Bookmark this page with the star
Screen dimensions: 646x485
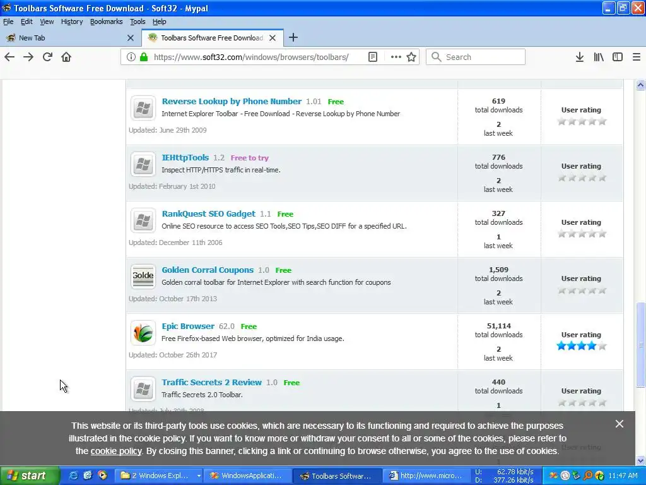click(x=411, y=57)
